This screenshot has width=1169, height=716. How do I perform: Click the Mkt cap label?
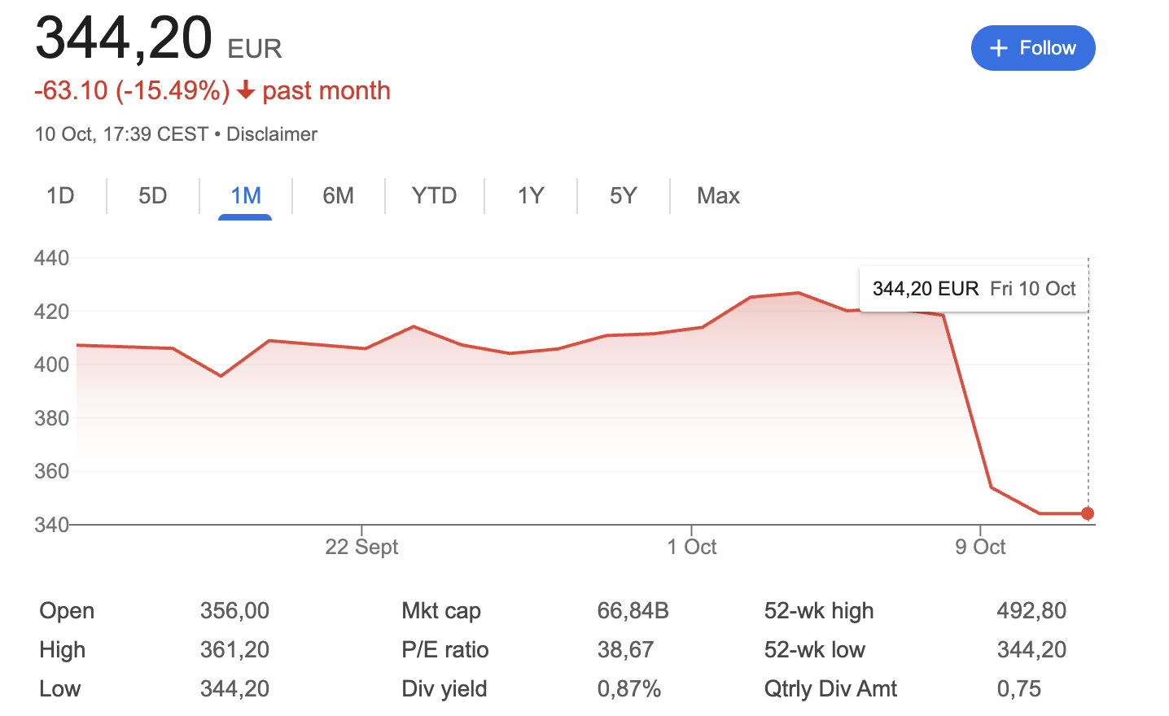coord(441,611)
